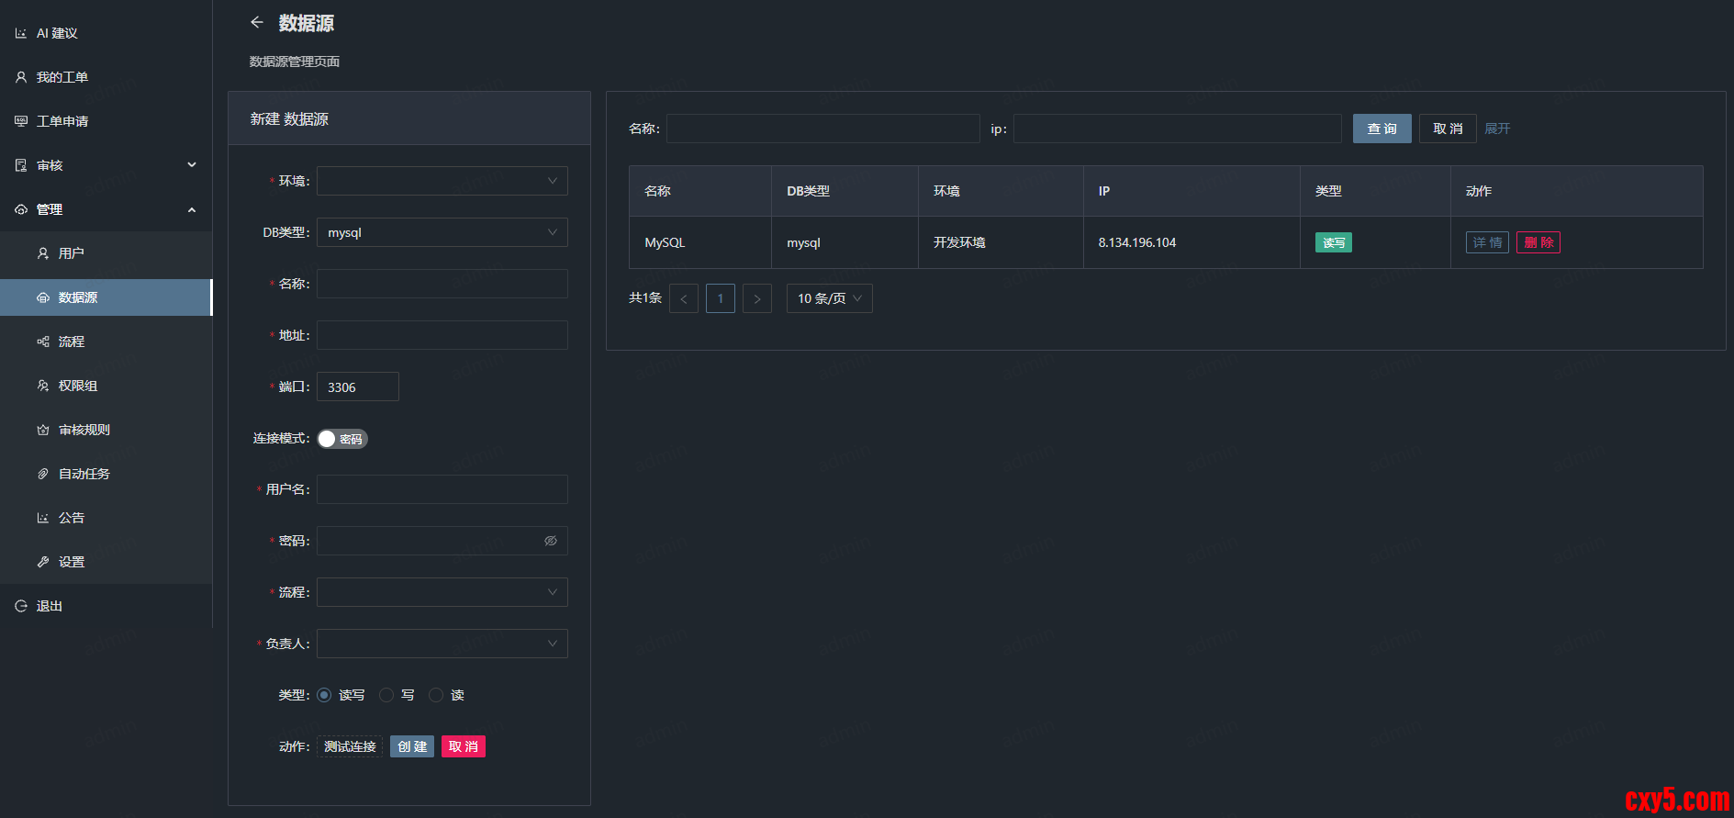Viewport: 1734px width, 818px height.
Task: Click the 工单申请 monitor icon
Action: pyautogui.click(x=21, y=121)
